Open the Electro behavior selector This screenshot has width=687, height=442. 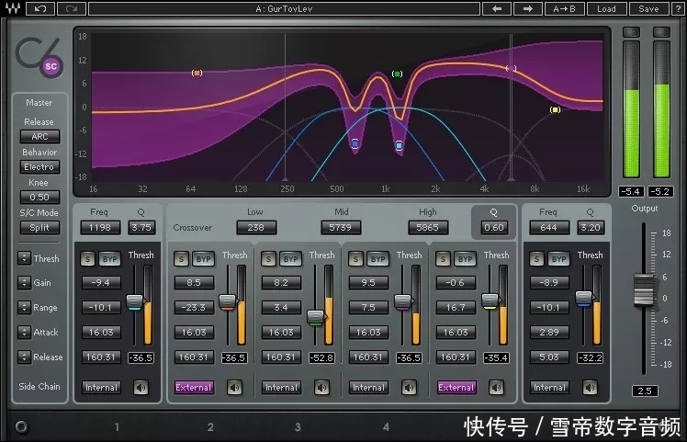(x=39, y=167)
